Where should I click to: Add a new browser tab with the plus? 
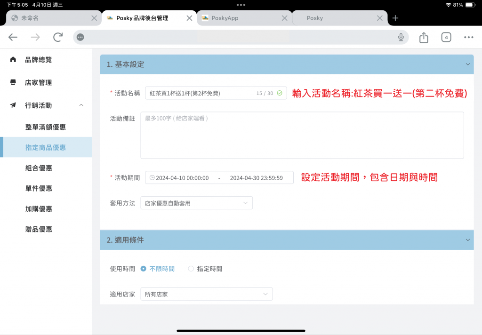point(395,18)
